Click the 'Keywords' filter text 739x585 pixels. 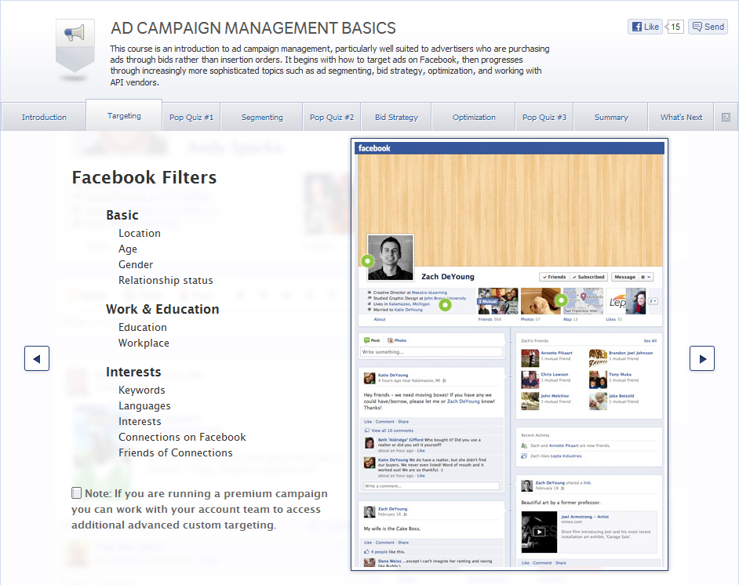[141, 390]
